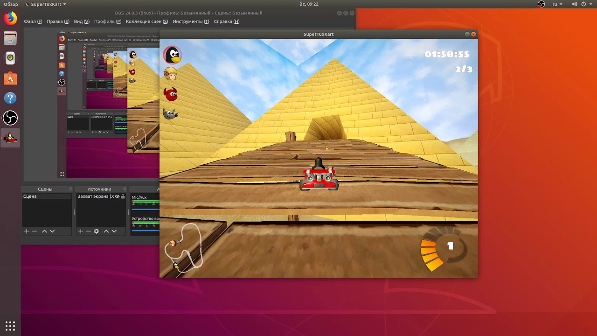Open the Вид menu in OBS
597x336 pixels.
click(82, 21)
